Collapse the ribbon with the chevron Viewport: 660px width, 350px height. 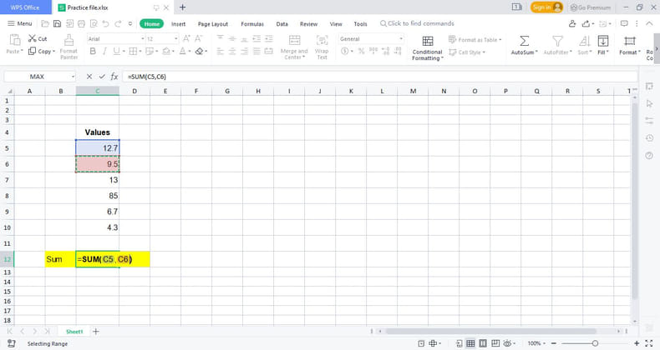coord(649,24)
